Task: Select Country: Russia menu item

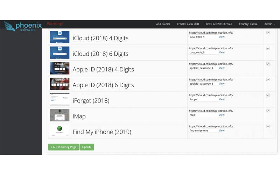Action: pyautogui.click(x=248, y=24)
